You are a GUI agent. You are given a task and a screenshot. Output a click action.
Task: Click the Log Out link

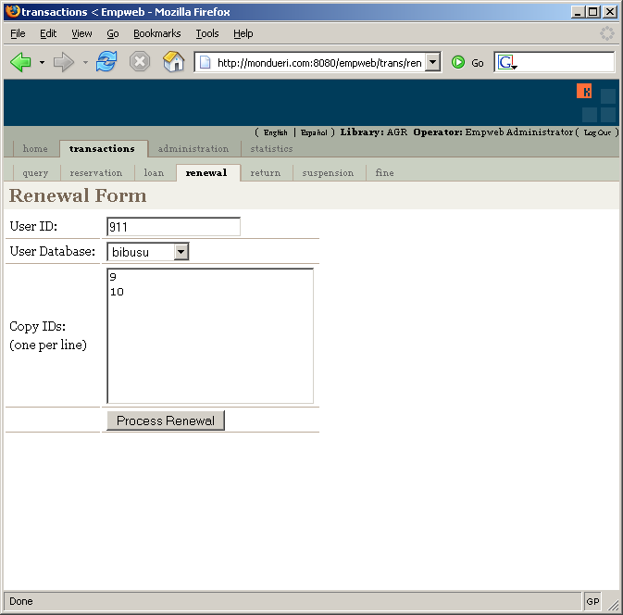pos(597,132)
